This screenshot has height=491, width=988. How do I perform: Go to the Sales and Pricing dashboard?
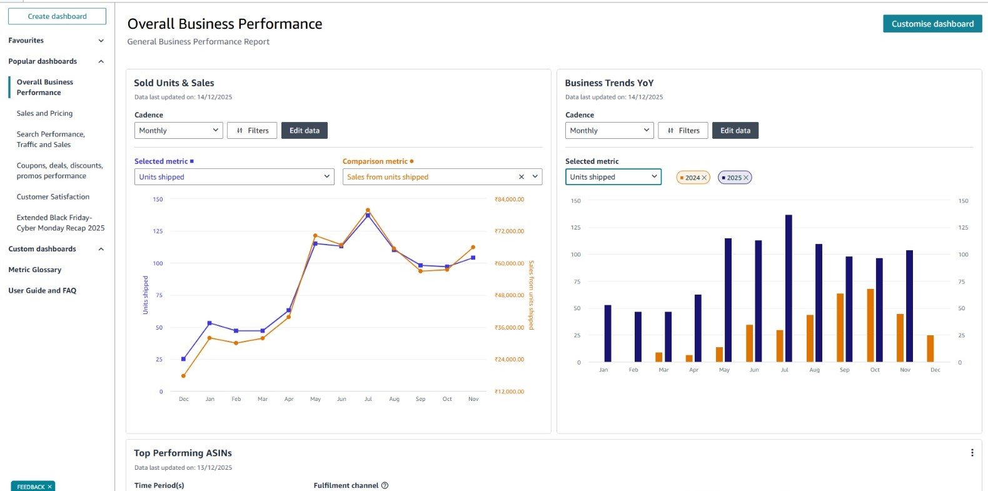tap(44, 113)
